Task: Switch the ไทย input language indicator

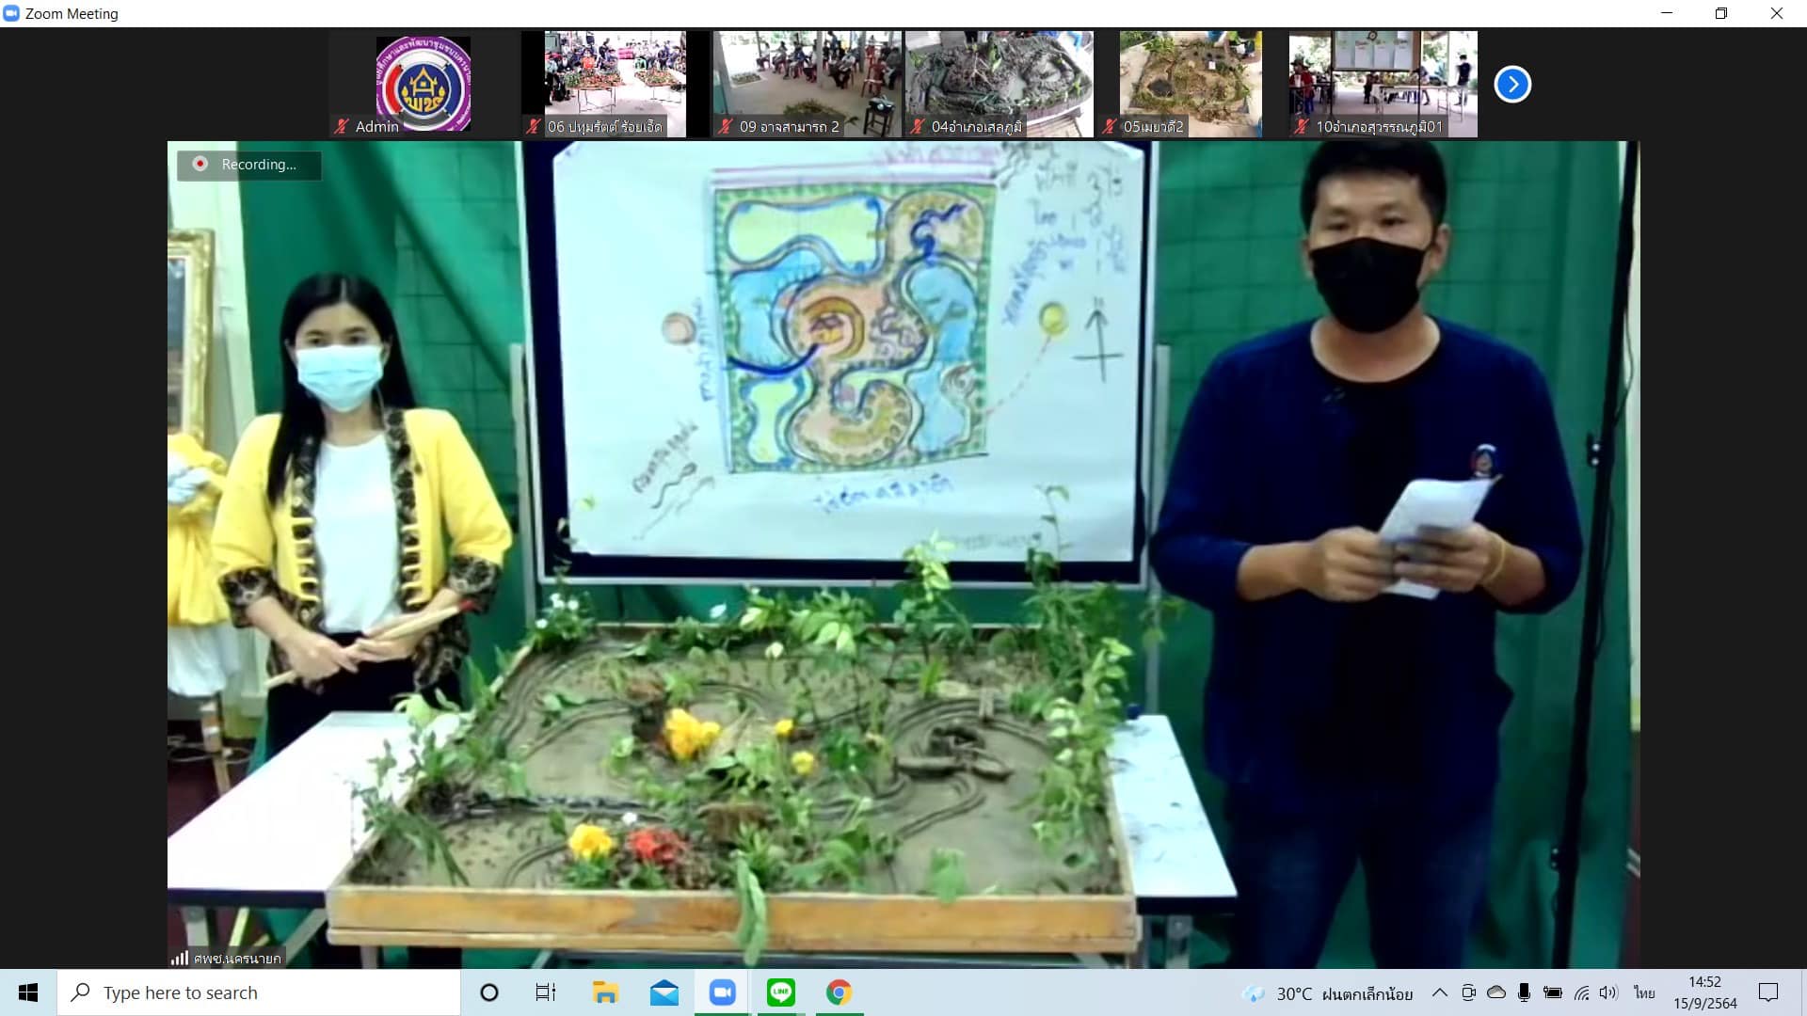Action: pyautogui.click(x=1644, y=992)
